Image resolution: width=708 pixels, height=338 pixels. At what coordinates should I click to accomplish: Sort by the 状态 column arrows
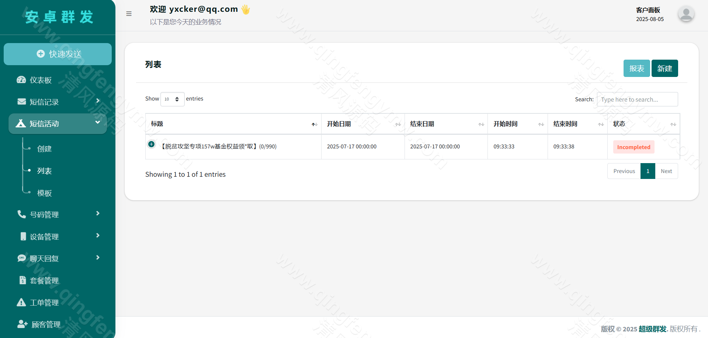click(x=673, y=124)
